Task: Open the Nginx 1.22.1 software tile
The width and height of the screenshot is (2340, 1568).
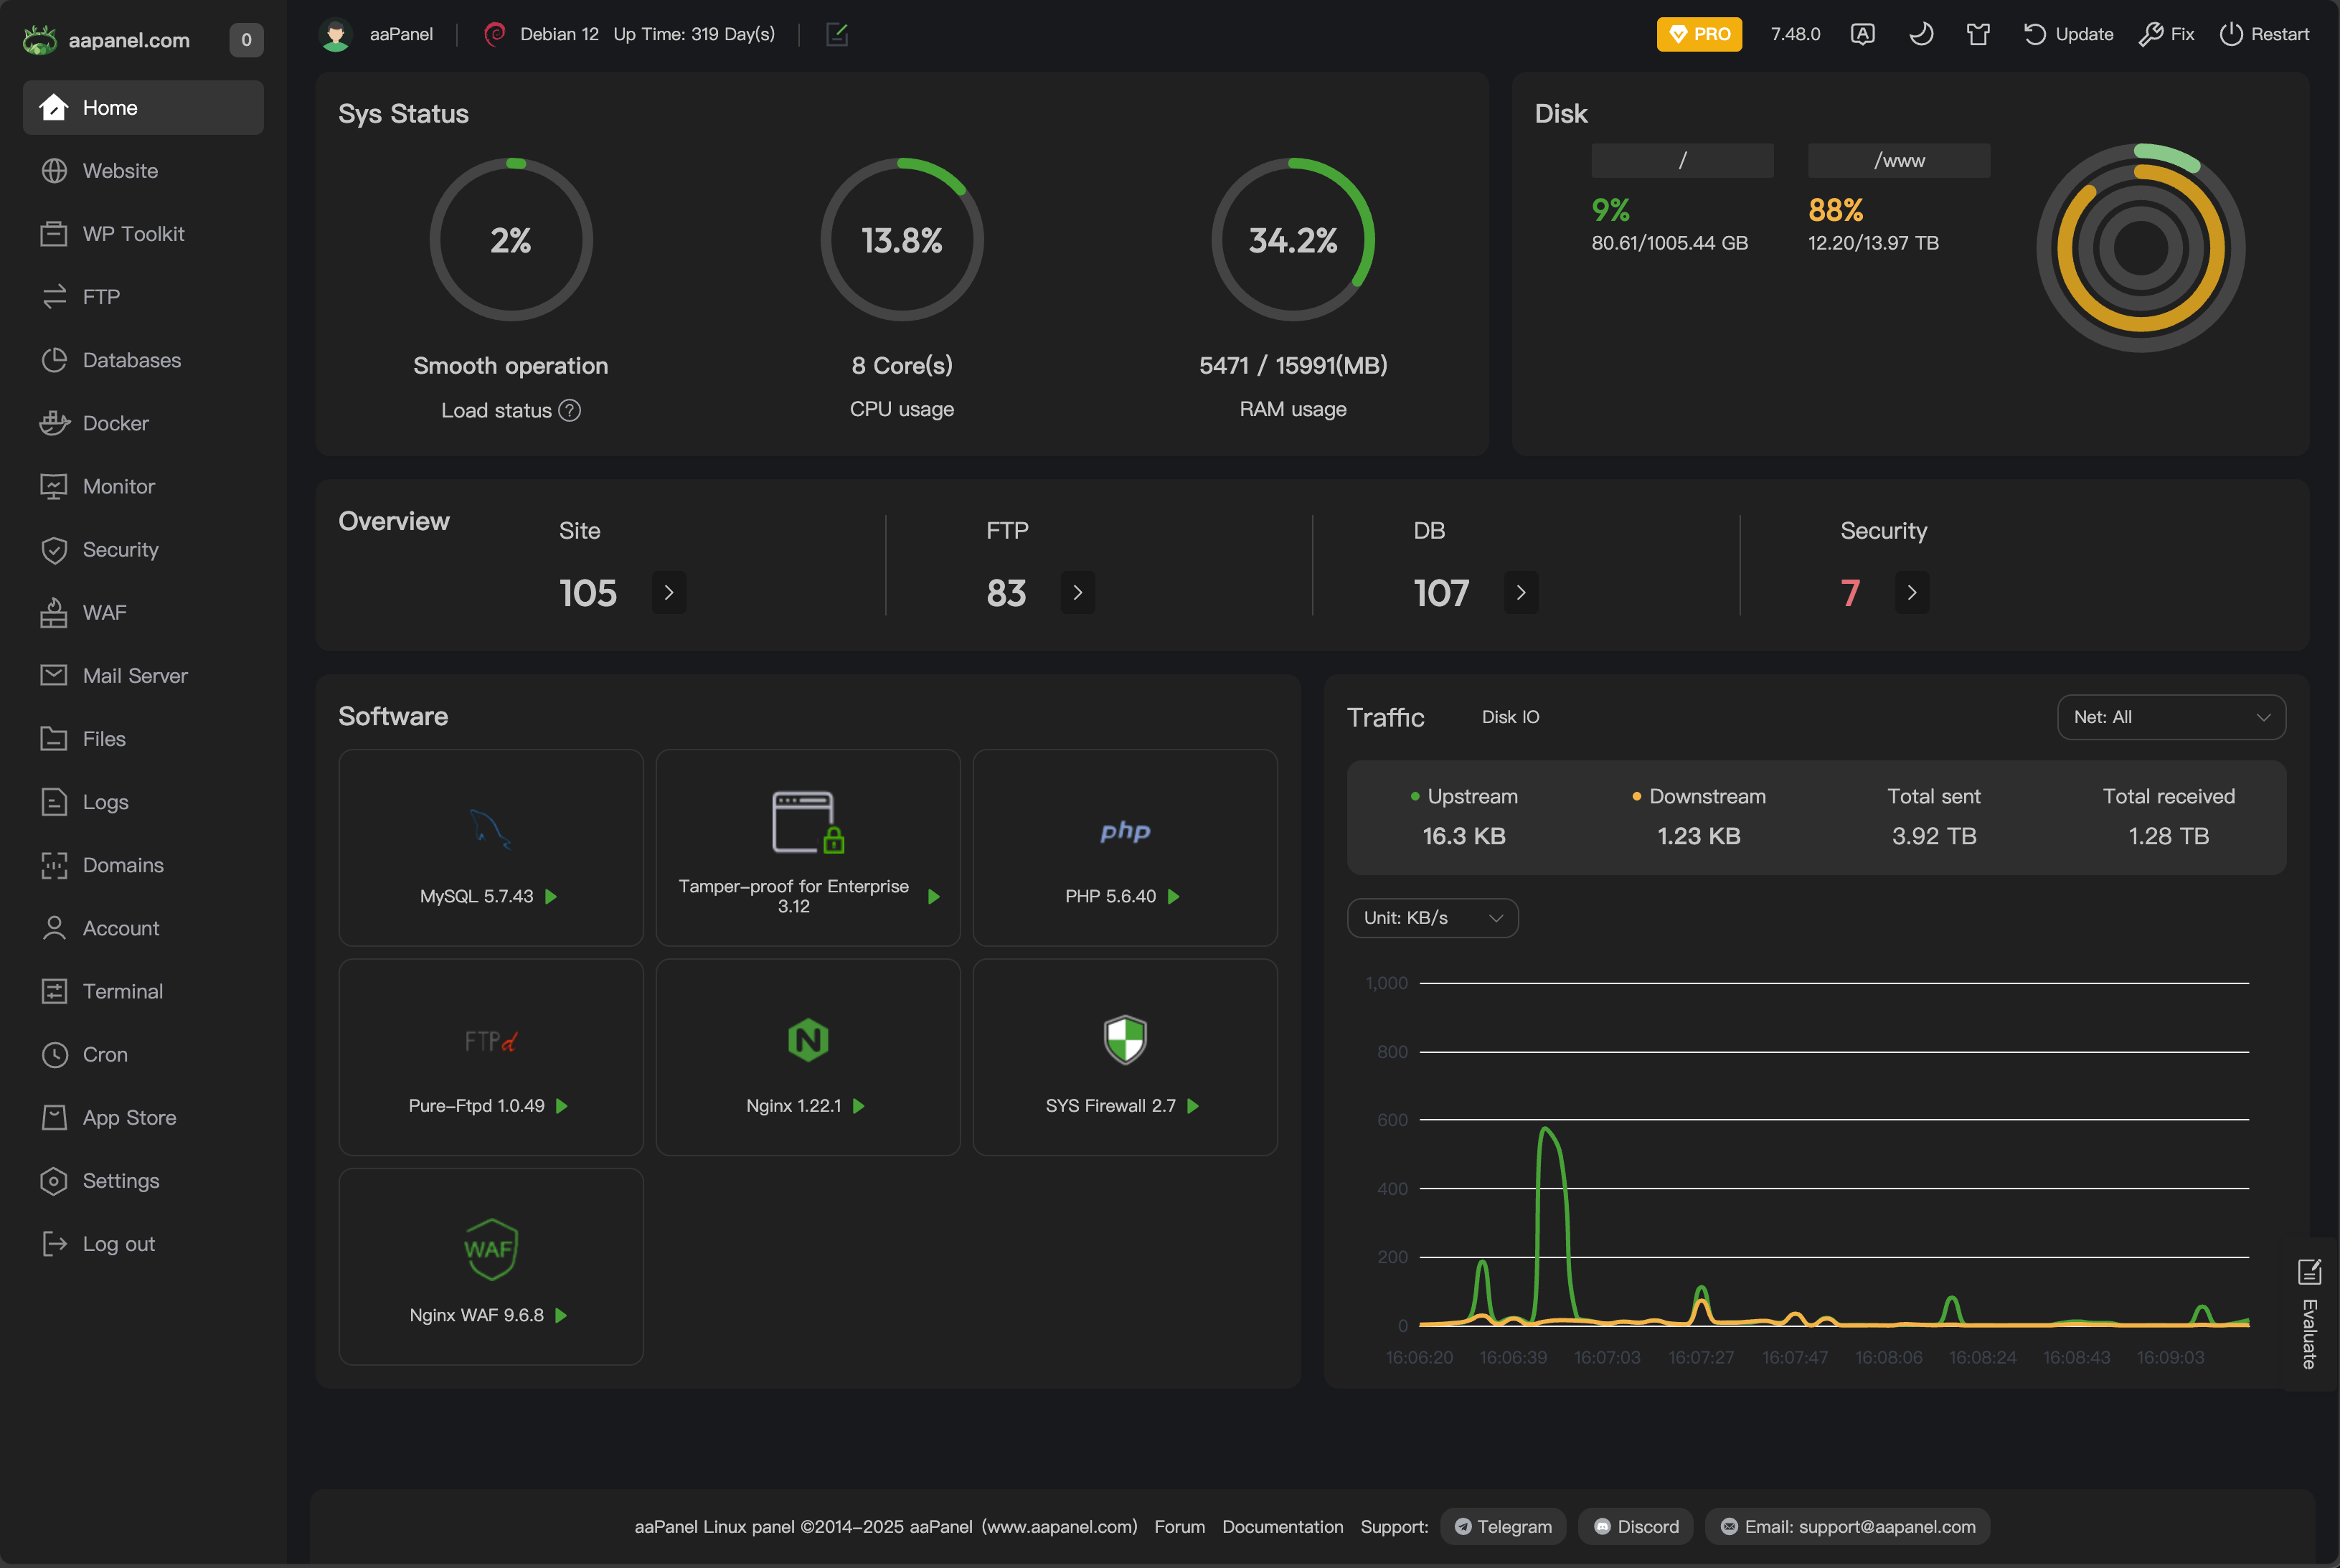Action: (x=807, y=1057)
